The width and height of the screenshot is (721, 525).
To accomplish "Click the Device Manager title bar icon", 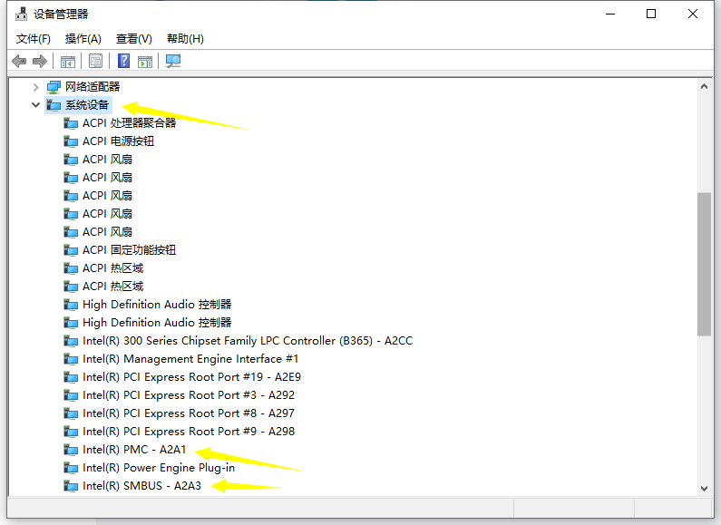I will 19,14.
